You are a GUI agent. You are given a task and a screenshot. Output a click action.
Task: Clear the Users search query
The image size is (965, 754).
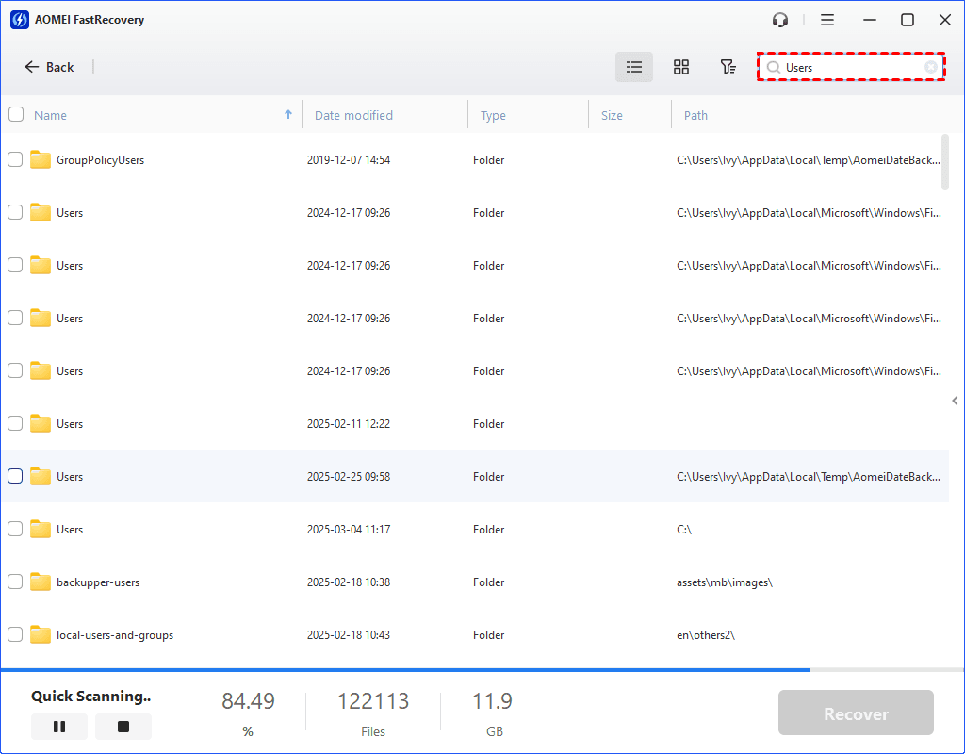(x=931, y=67)
